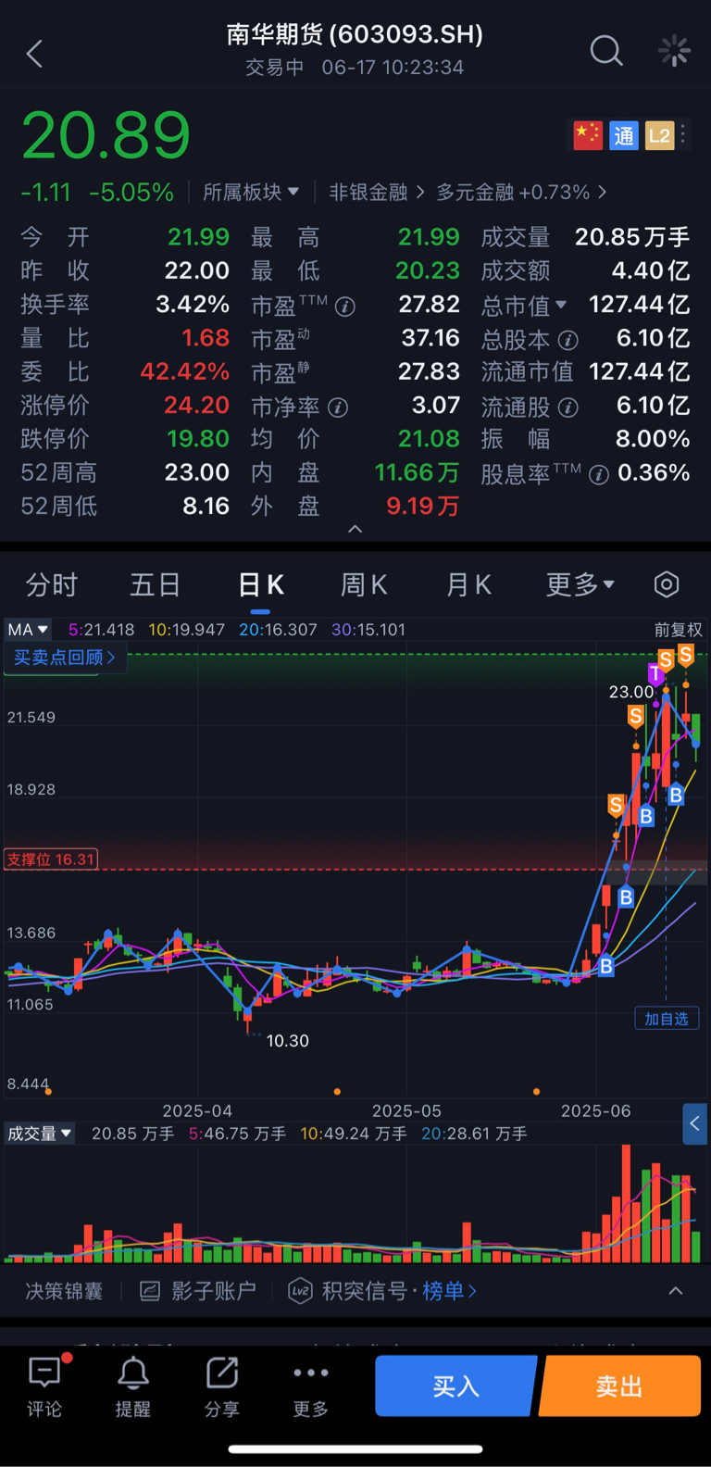Viewport: 711px width, 1467px height.
Task: Select the 日K tab
Action: point(261,584)
